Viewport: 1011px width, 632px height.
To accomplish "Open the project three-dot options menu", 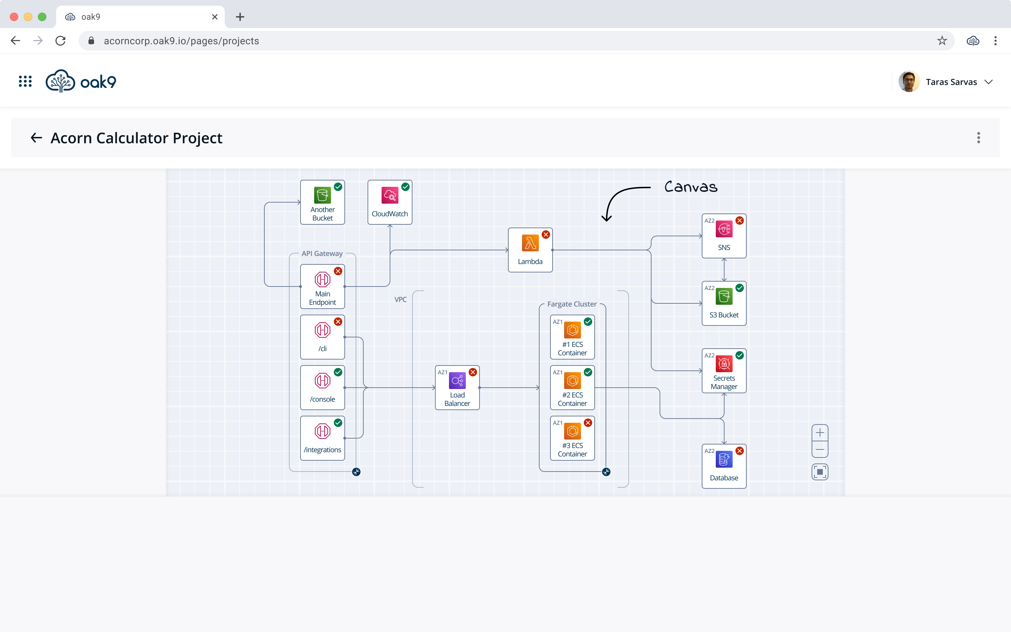I will 978,138.
